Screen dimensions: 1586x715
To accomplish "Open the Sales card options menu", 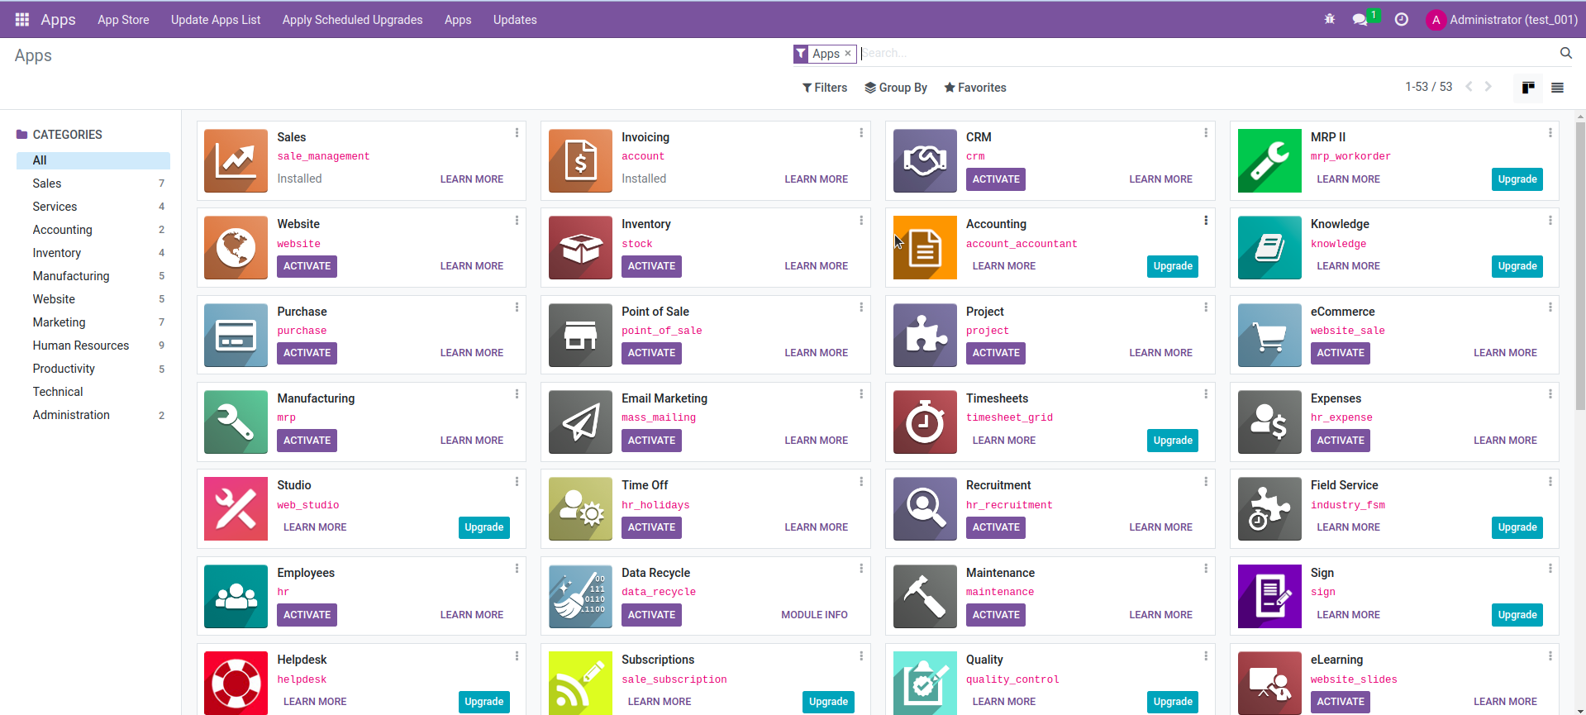I will 517,133.
